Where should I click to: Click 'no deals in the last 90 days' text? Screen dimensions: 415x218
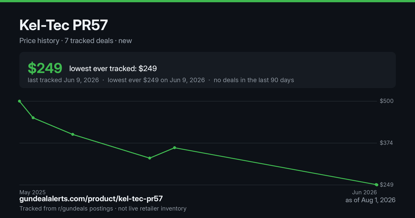coord(254,80)
